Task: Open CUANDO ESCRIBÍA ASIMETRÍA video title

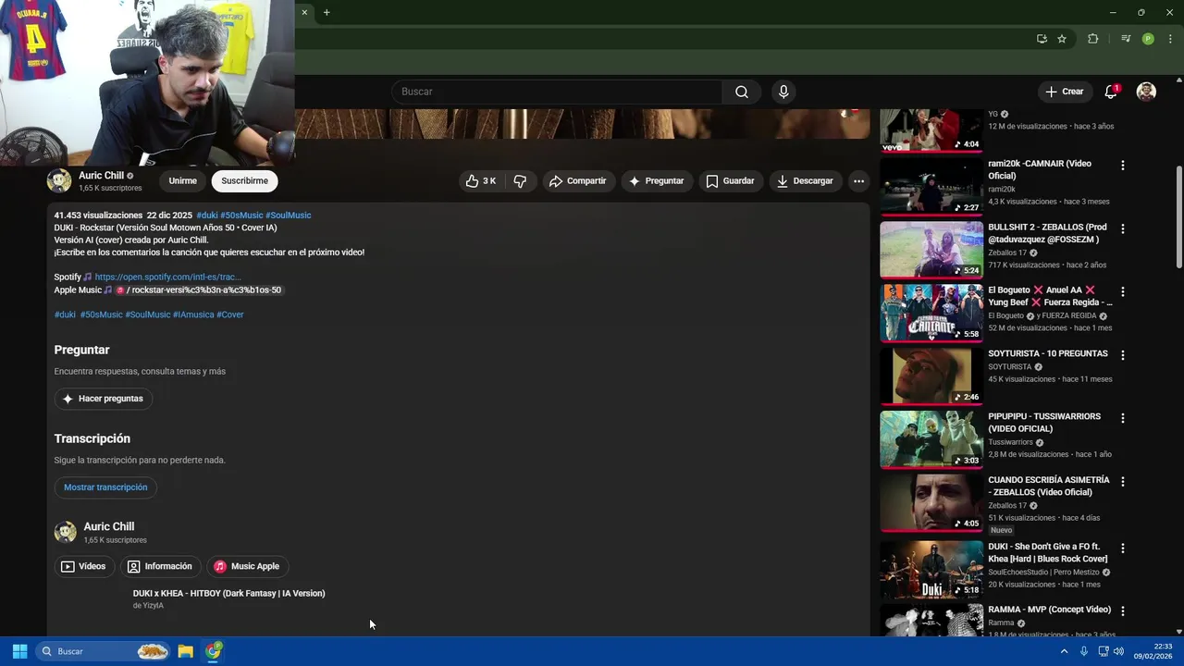Action: click(x=1049, y=486)
